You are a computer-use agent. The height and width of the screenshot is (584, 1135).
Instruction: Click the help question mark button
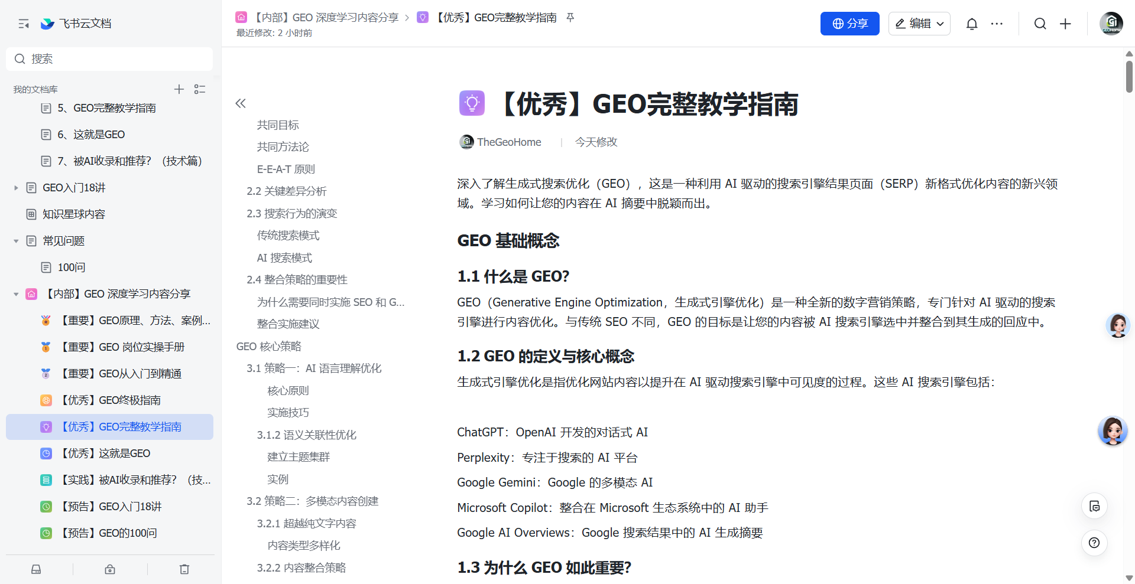[1094, 543]
